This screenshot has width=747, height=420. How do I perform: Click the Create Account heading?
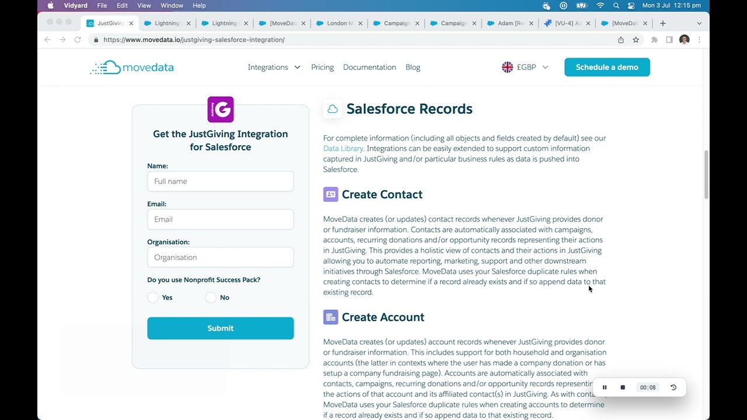(x=383, y=317)
